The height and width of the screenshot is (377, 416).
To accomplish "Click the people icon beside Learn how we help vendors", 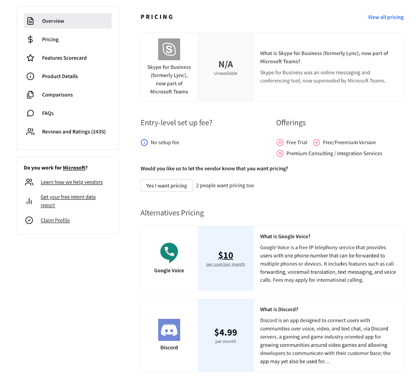I will coord(29,182).
